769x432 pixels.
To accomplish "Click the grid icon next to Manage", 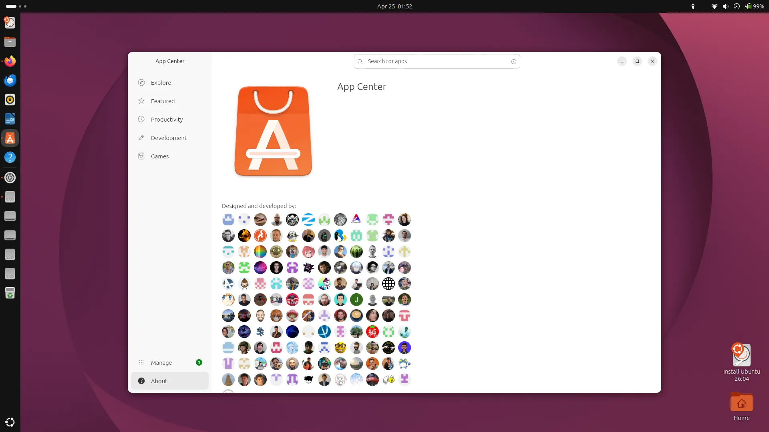I will click(x=141, y=362).
